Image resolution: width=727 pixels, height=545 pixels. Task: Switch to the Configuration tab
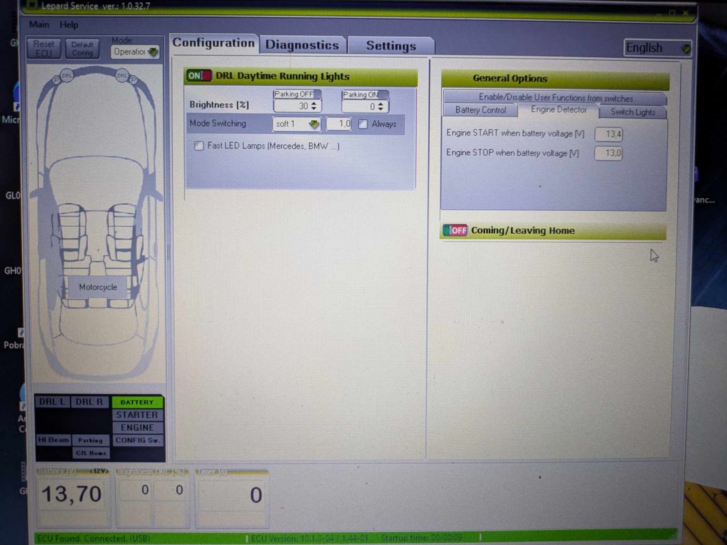click(x=214, y=43)
